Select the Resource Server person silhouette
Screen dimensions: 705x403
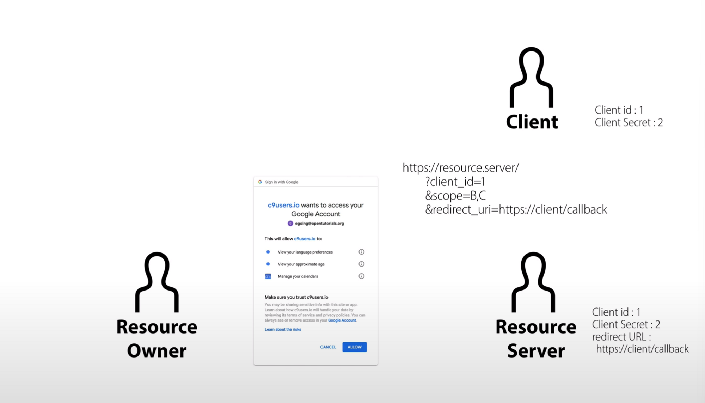[533, 282]
